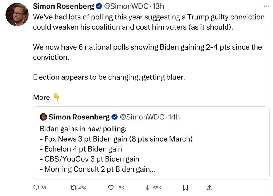273x196 pixels.
Task: Click the @SimonWDC handle in quoted tweet
Action: [142, 117]
